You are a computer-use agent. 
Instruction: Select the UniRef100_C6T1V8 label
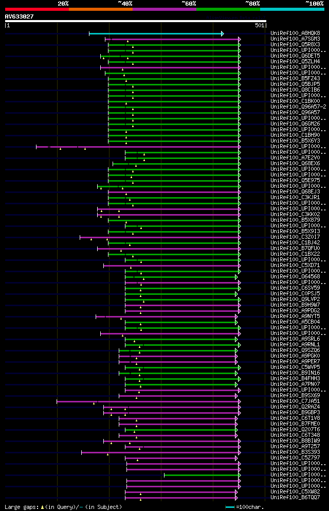tap(295, 418)
